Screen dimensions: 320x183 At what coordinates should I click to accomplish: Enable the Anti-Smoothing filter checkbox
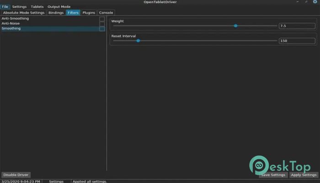point(102,19)
